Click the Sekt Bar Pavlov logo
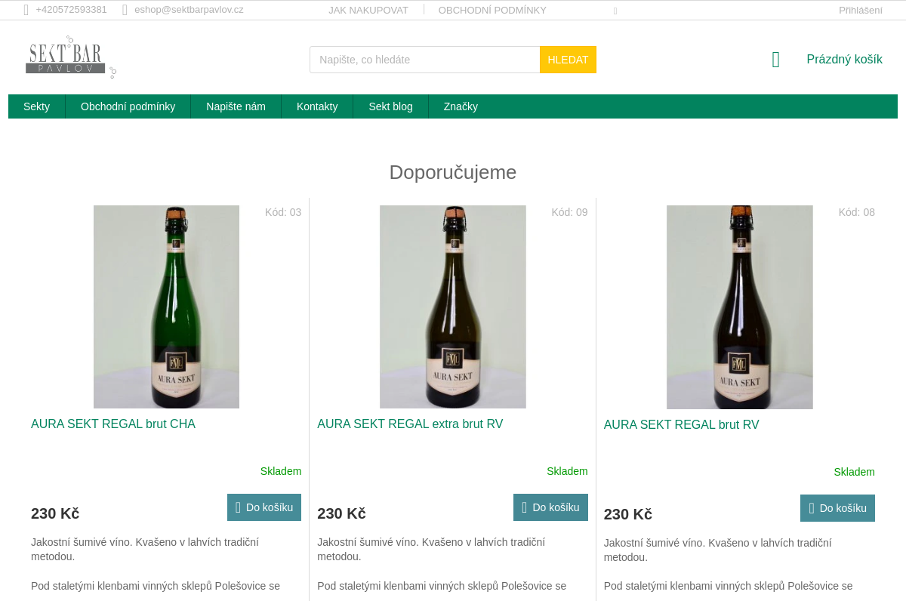This screenshot has height=604, width=906. [71, 57]
